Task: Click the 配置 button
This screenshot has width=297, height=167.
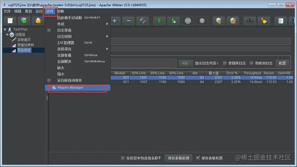Action: (x=282, y=63)
